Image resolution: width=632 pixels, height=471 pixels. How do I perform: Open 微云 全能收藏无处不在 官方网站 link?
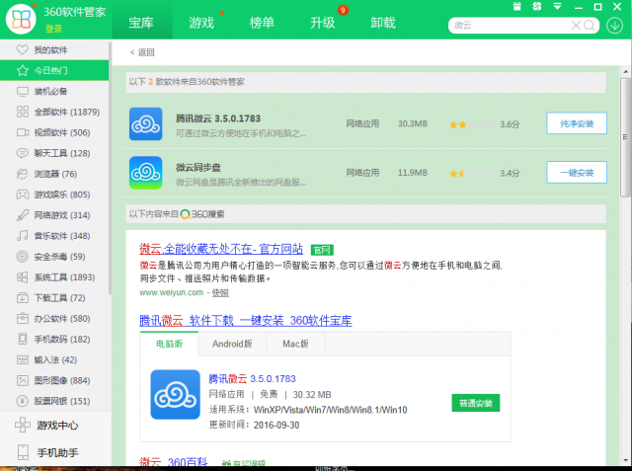[221, 249]
